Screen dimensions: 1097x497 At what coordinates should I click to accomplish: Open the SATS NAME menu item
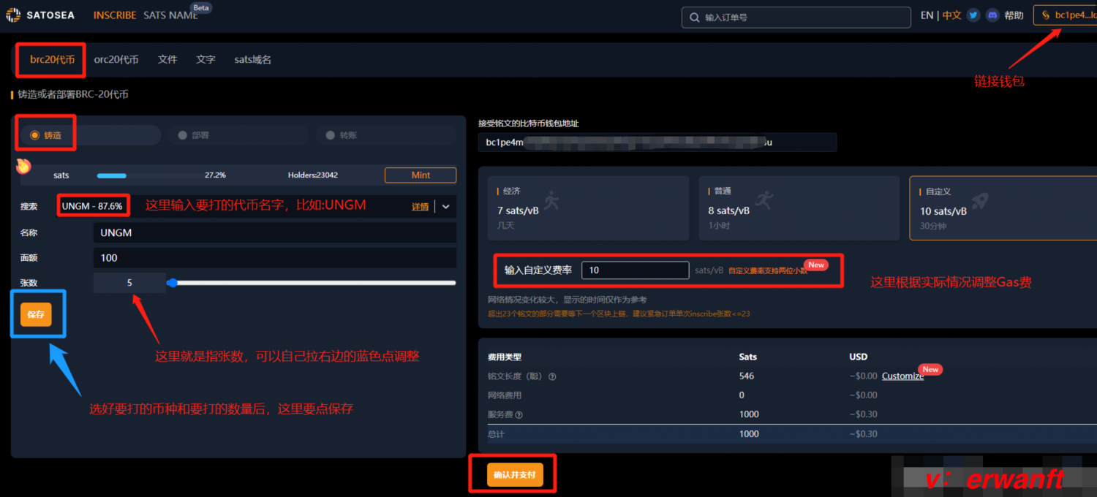pos(170,15)
